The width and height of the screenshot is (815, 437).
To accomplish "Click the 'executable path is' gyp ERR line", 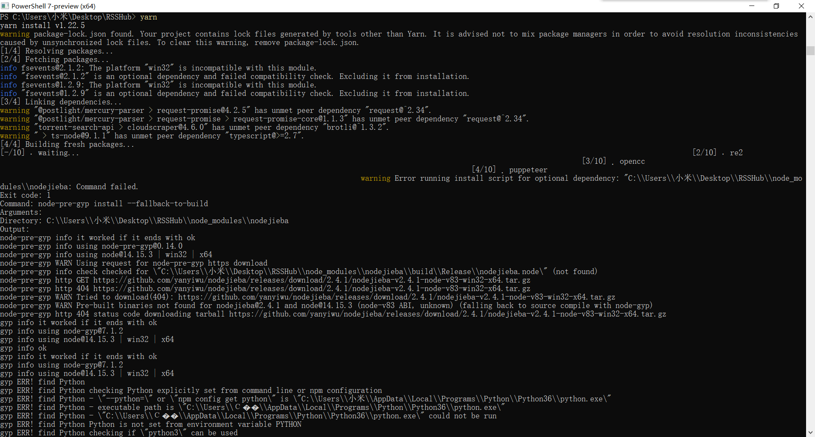I will (253, 407).
